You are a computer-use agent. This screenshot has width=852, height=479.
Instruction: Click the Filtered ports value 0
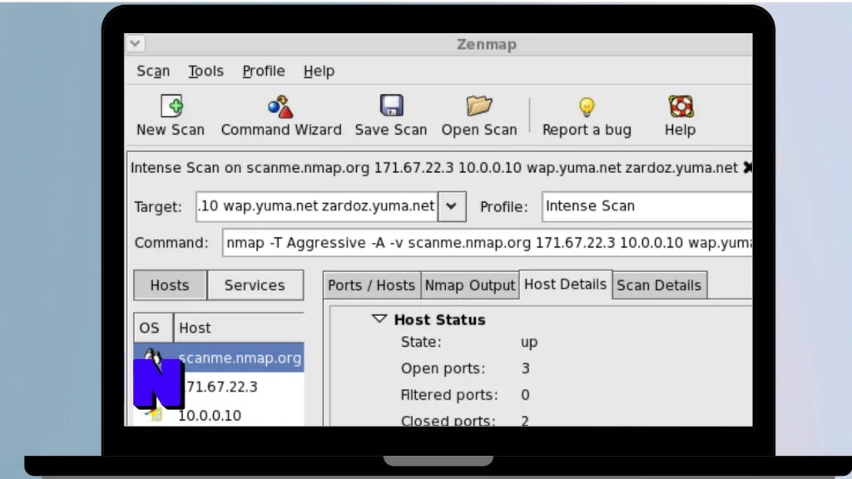tap(525, 395)
